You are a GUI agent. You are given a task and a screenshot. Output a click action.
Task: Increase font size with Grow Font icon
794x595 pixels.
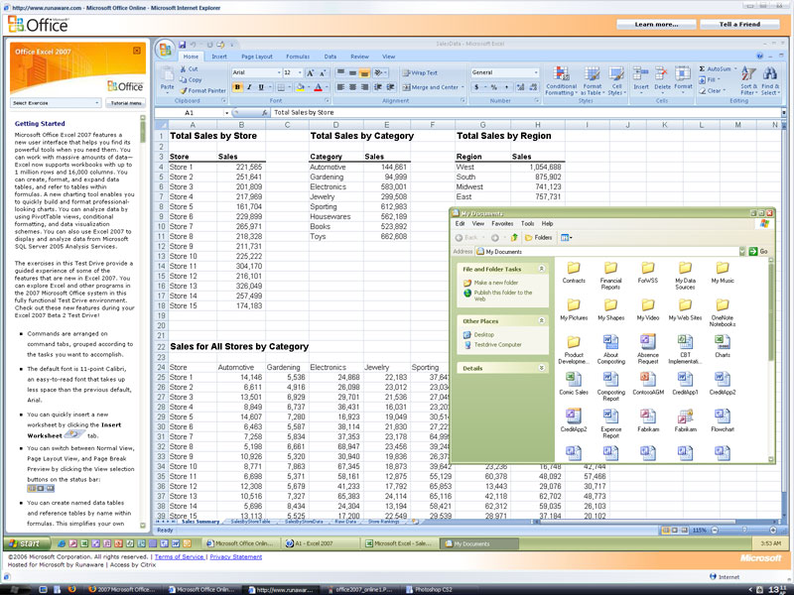click(x=310, y=72)
